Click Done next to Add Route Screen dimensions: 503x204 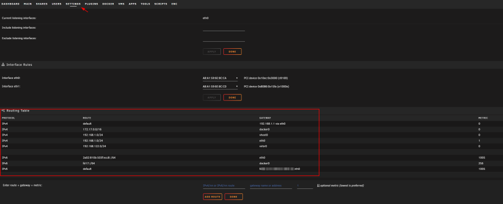233,196
